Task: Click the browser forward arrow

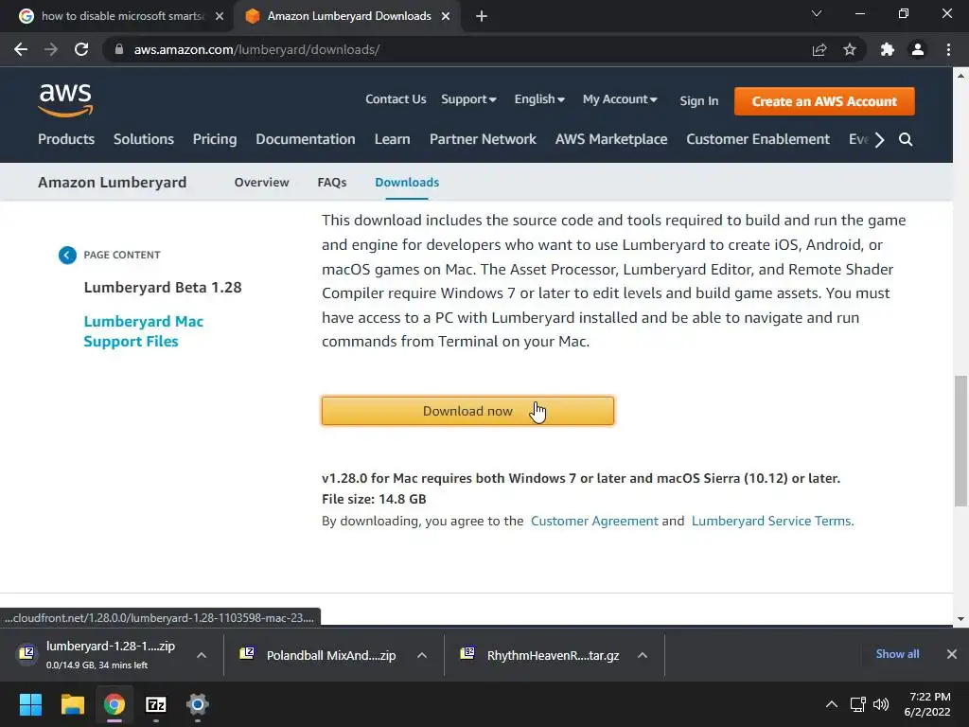Action: coord(51,49)
